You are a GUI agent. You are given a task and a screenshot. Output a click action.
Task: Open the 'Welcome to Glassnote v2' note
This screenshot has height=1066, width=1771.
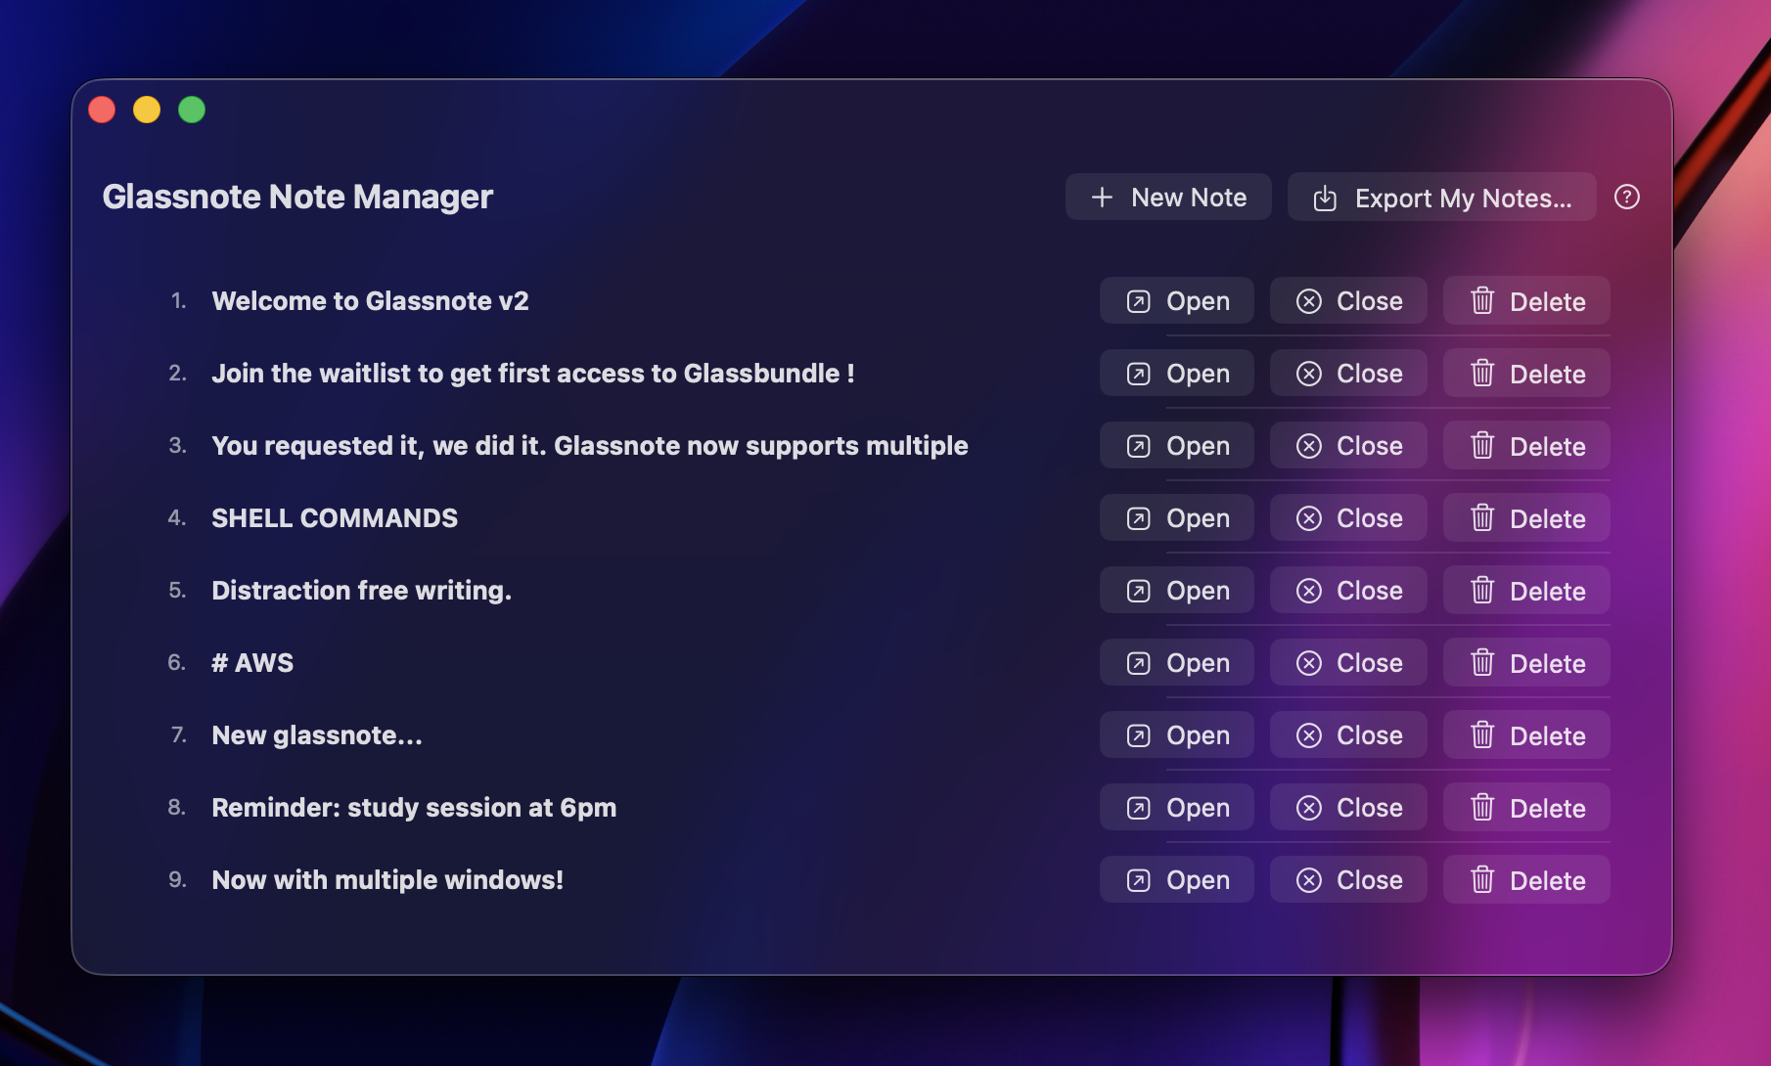point(1176,301)
